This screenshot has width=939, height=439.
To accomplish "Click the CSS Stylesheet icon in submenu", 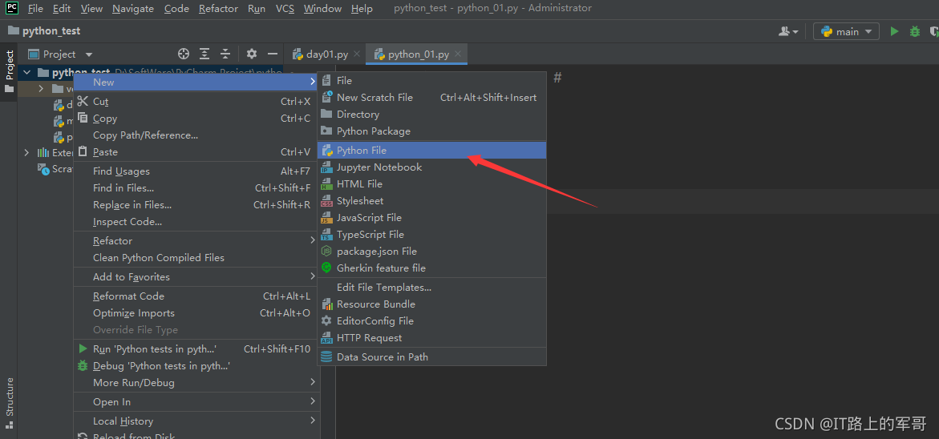I will [326, 201].
